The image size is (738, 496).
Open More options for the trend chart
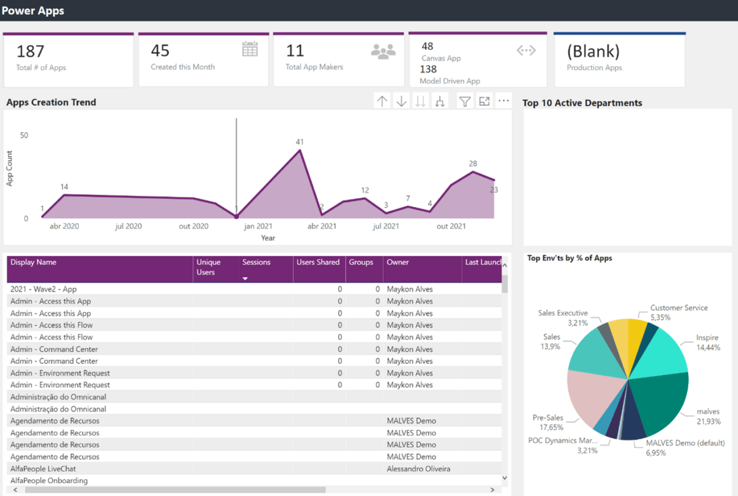504,100
